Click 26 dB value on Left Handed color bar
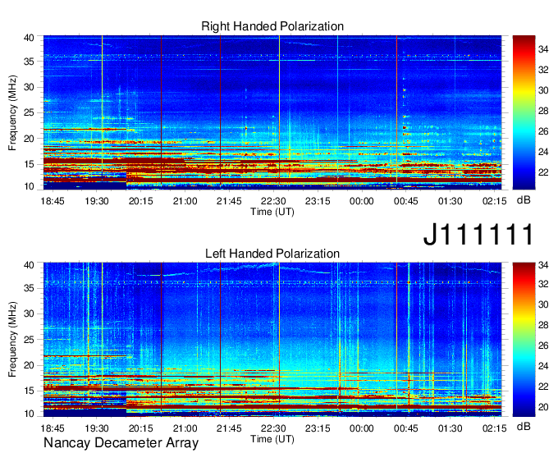Viewport: 558px width, 453px height. (543, 345)
